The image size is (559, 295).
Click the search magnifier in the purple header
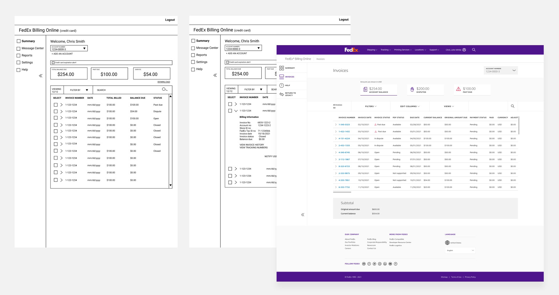tap(474, 50)
